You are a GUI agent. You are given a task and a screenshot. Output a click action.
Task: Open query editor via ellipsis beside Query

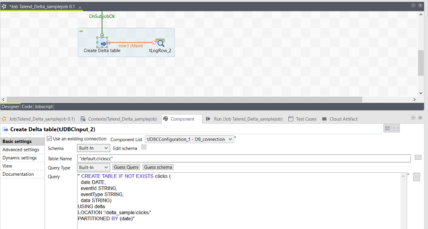(x=416, y=177)
